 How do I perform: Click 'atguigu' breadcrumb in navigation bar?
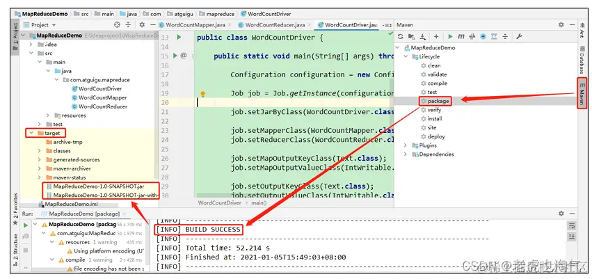[179, 14]
